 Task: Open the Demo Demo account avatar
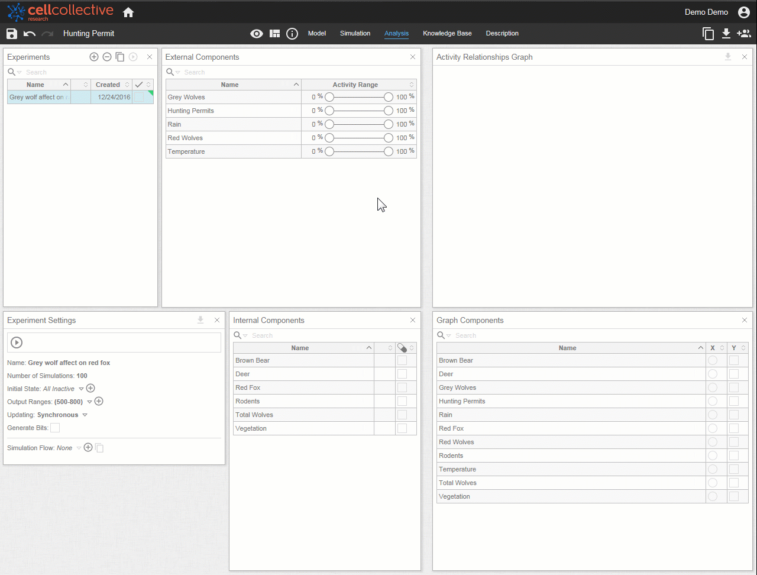(744, 12)
